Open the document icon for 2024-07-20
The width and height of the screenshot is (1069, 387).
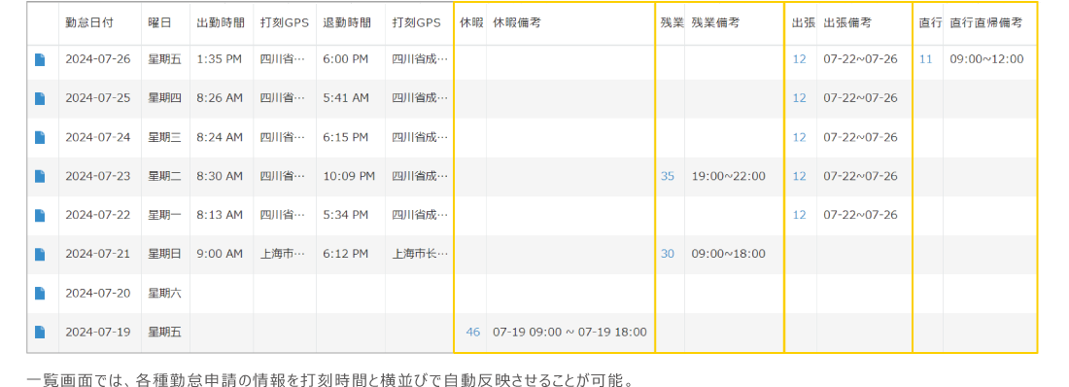pos(40,293)
